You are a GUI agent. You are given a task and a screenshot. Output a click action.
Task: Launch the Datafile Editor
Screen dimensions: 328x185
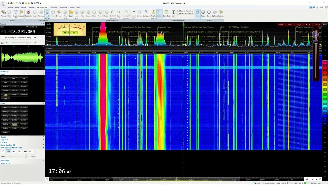[153, 12]
